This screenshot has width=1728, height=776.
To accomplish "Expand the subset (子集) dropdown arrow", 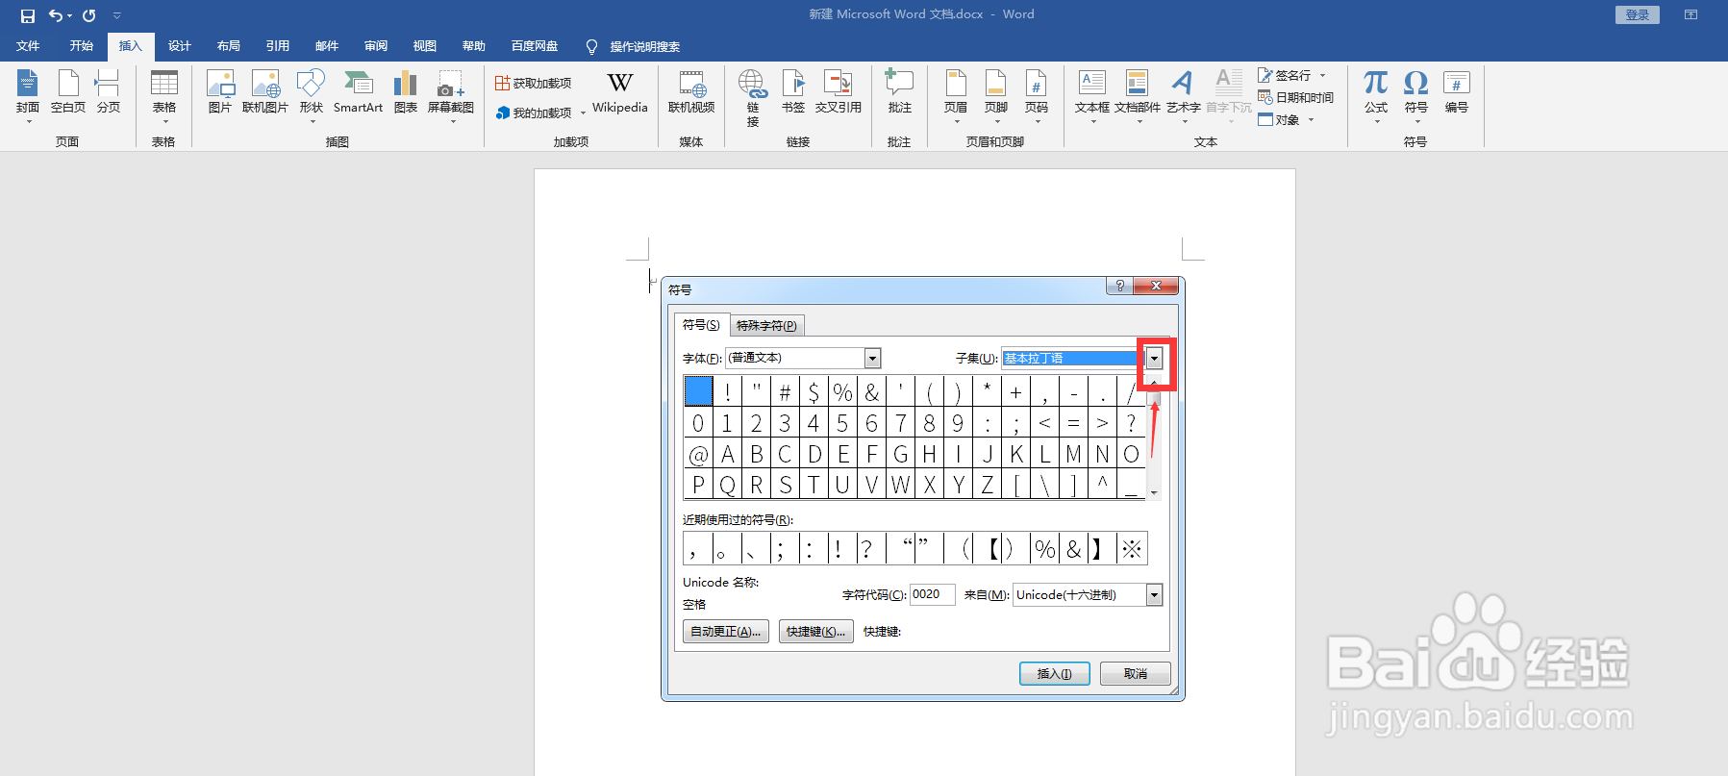I will (1154, 359).
